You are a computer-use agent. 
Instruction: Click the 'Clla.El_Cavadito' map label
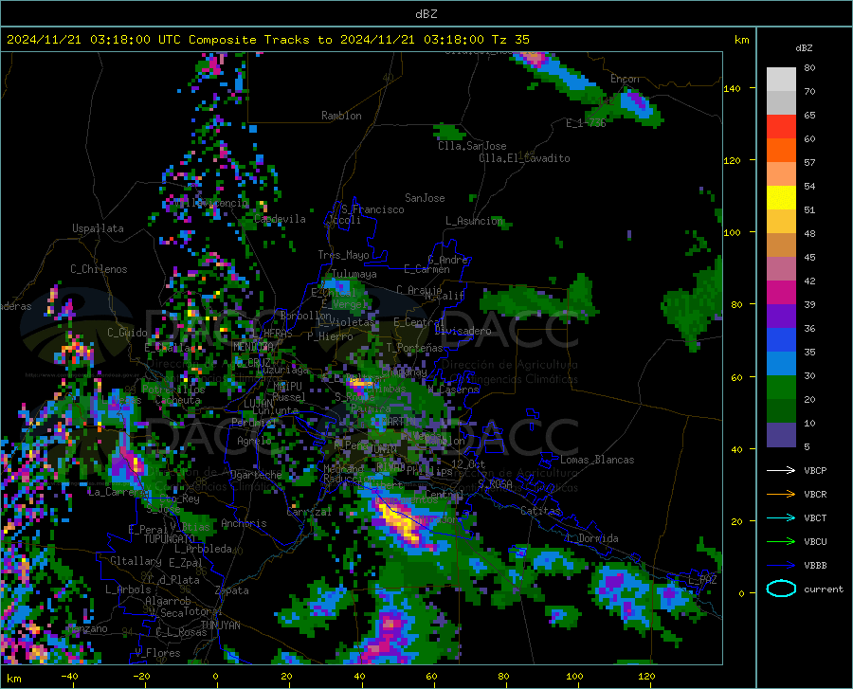tap(524, 158)
